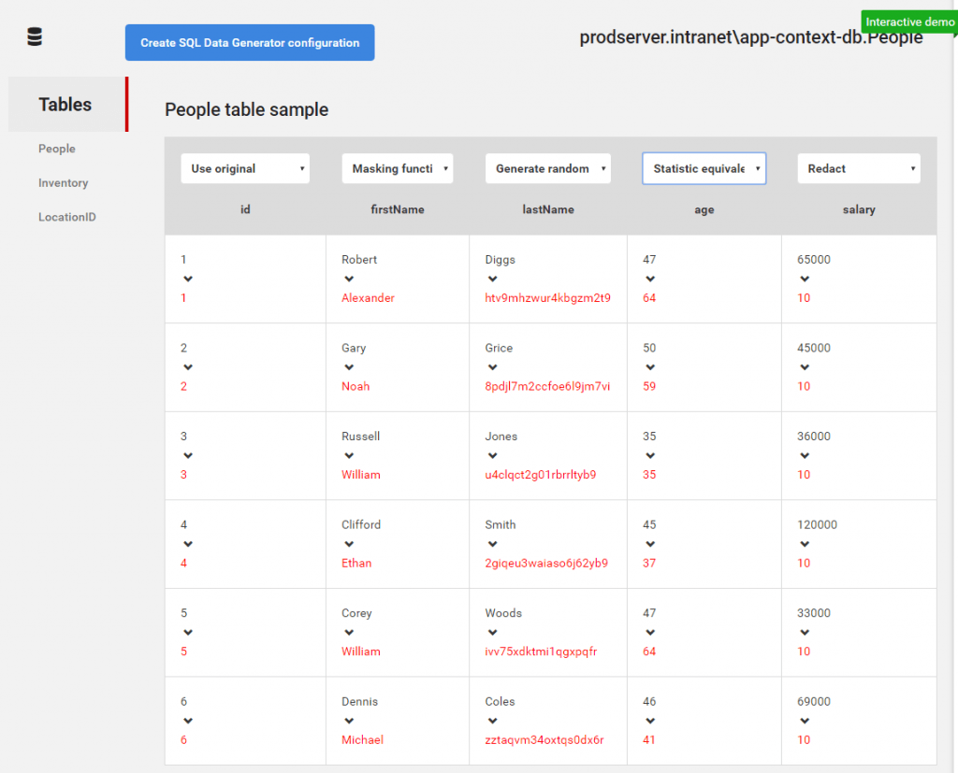Click the green "Interactive demo" badge
Image resolution: width=958 pixels, height=773 pixels.
click(908, 21)
